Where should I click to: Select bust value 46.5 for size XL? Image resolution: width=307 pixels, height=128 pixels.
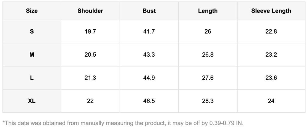point(149,101)
